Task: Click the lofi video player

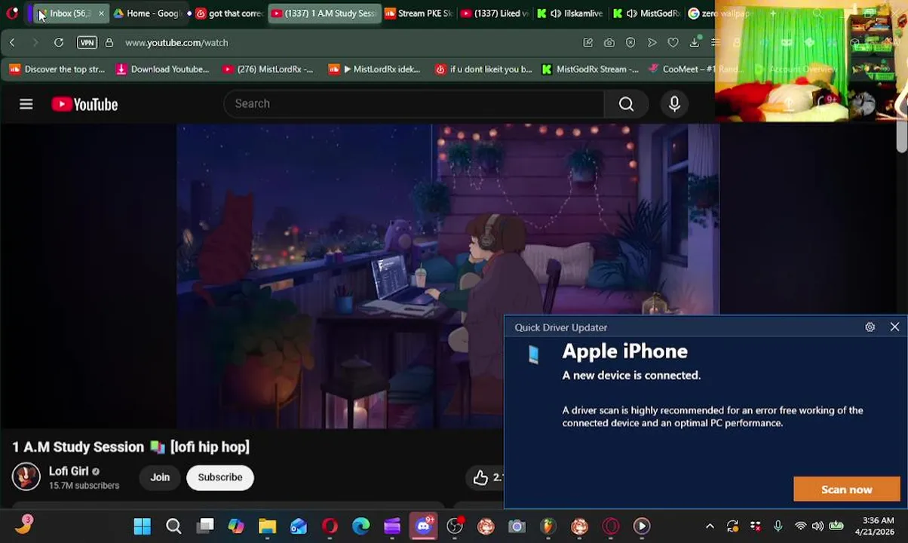Action: pos(448,276)
